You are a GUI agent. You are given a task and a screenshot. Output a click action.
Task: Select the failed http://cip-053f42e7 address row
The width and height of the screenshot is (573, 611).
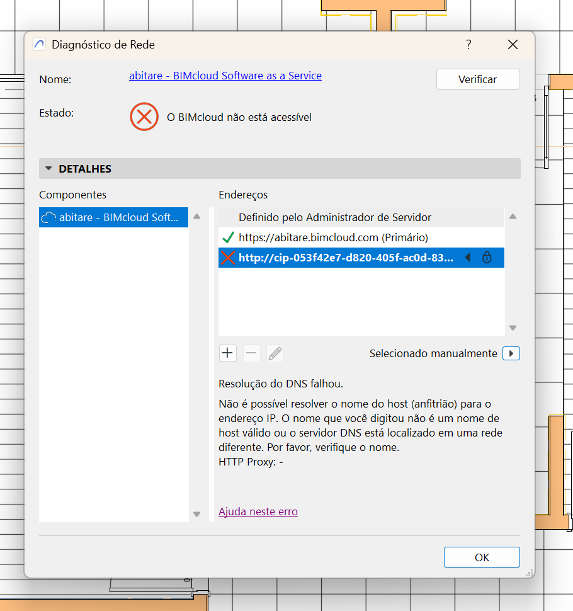tap(361, 258)
